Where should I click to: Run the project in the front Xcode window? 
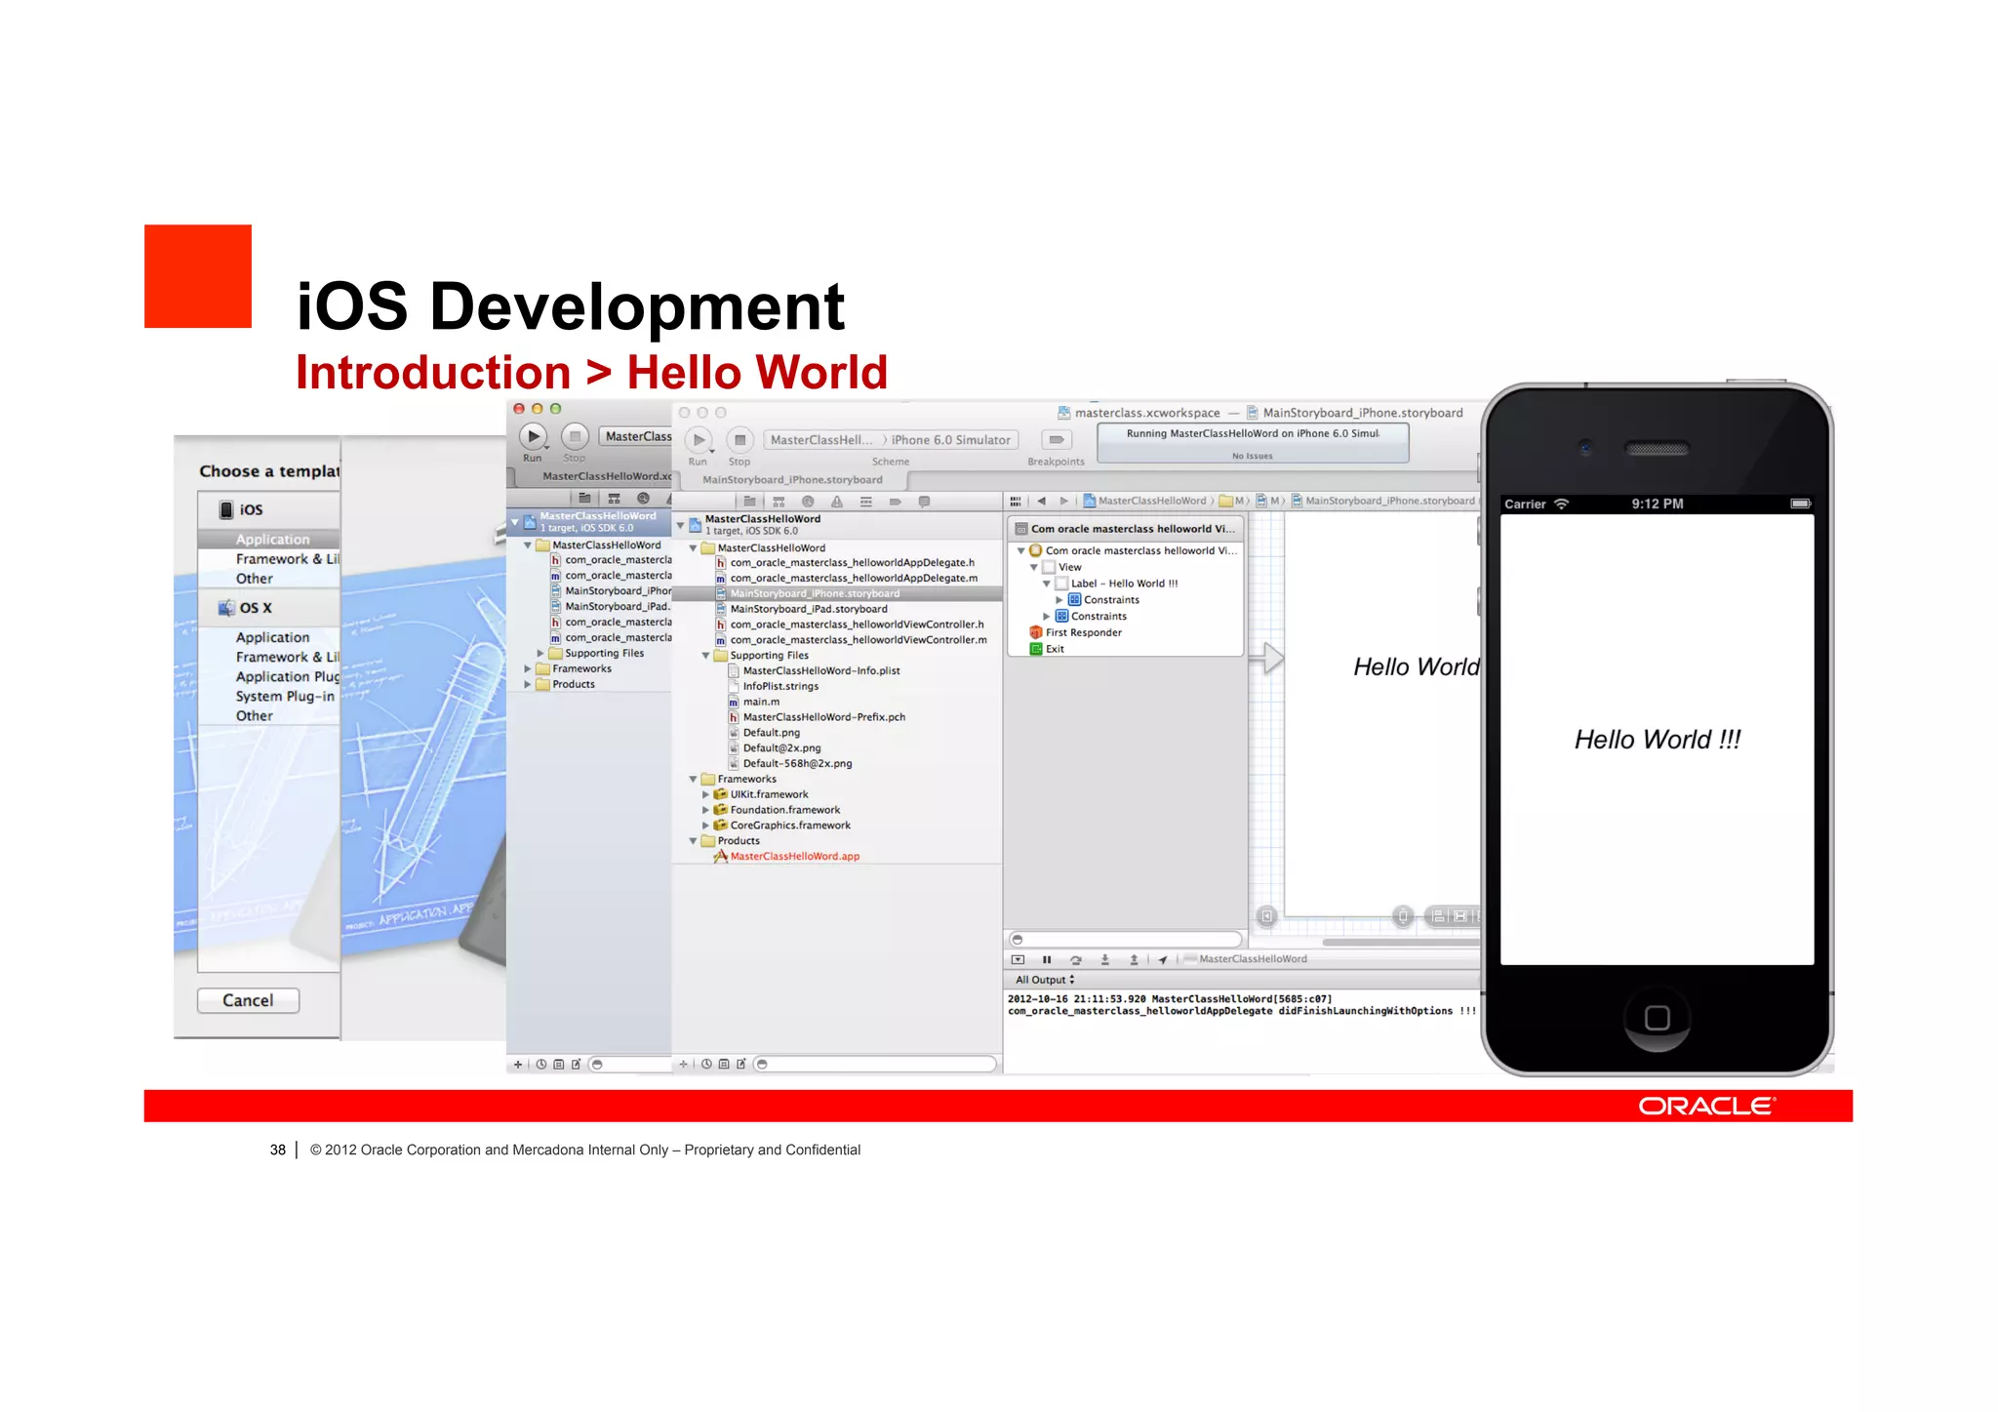699,440
